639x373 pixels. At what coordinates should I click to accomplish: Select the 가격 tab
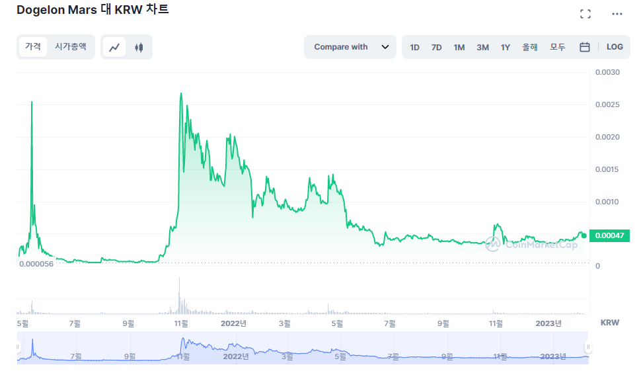pos(33,47)
